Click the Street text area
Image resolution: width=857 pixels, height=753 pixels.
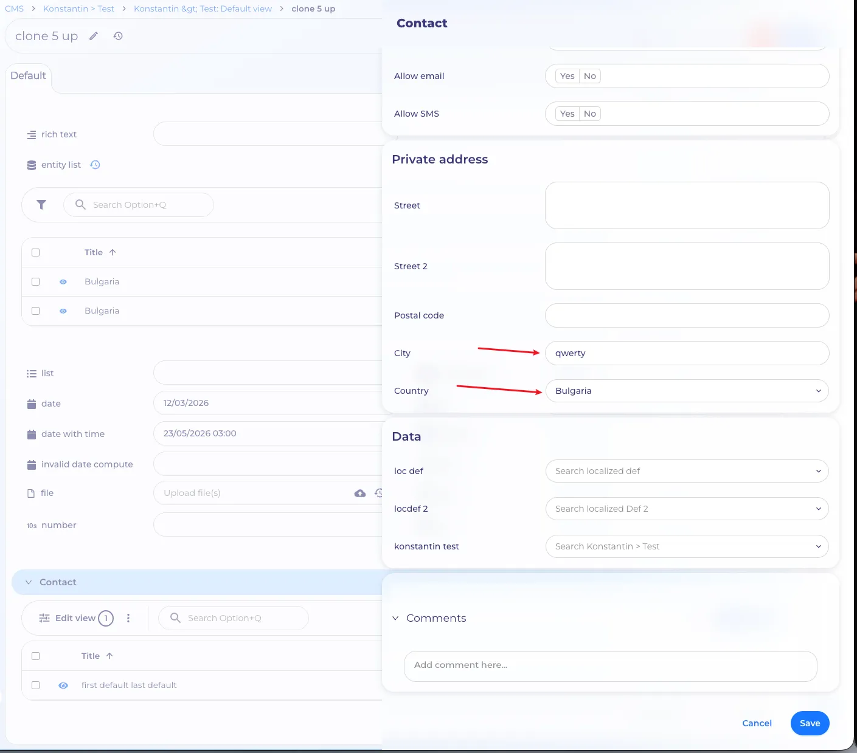pyautogui.click(x=687, y=205)
